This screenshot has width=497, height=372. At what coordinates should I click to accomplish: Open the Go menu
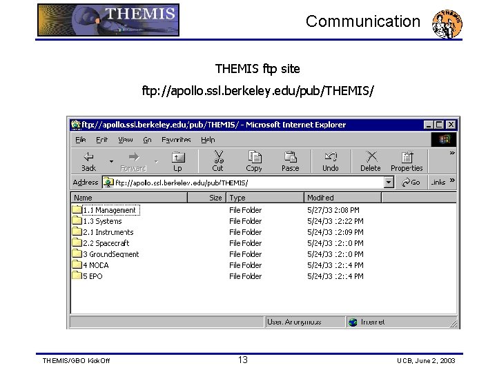147,139
